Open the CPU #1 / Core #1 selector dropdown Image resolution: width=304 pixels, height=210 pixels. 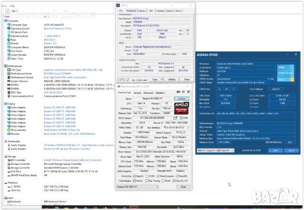pyautogui.click(x=215, y=150)
